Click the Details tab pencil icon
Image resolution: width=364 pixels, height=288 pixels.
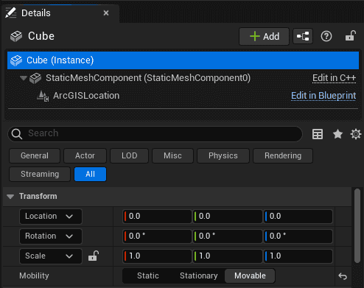[x=11, y=13]
